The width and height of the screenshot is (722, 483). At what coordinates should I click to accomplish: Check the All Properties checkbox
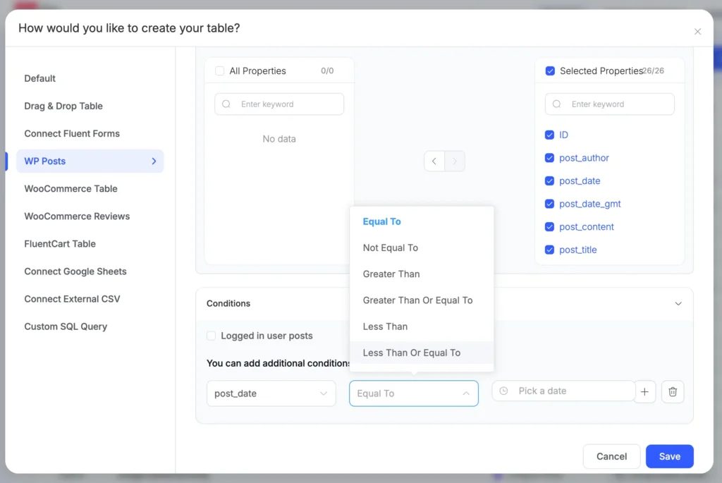(220, 71)
